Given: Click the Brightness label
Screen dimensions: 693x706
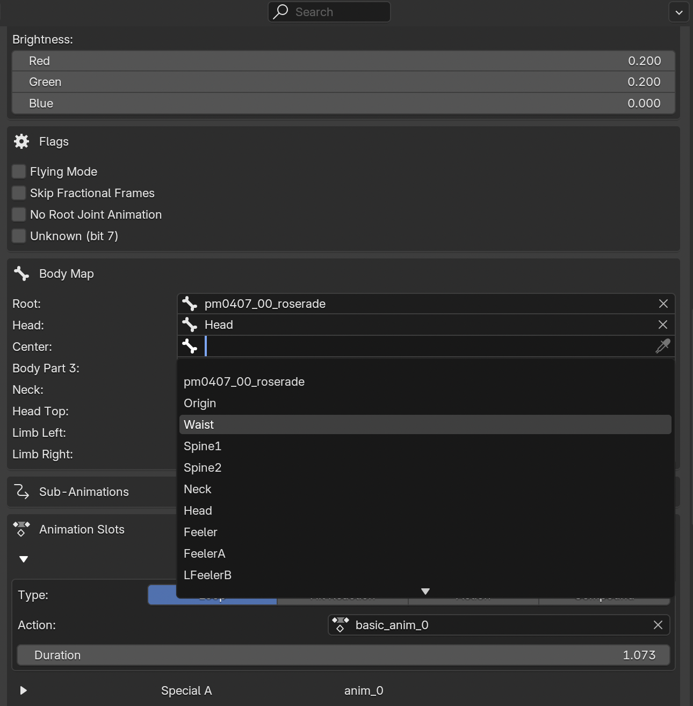Looking at the screenshot, I should click(42, 39).
